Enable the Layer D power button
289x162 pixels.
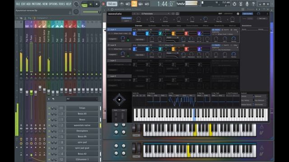109,76
